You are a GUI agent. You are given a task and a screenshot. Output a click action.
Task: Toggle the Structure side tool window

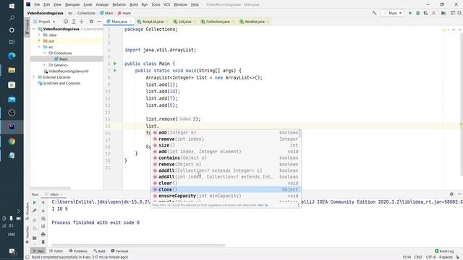pyautogui.click(x=27, y=211)
